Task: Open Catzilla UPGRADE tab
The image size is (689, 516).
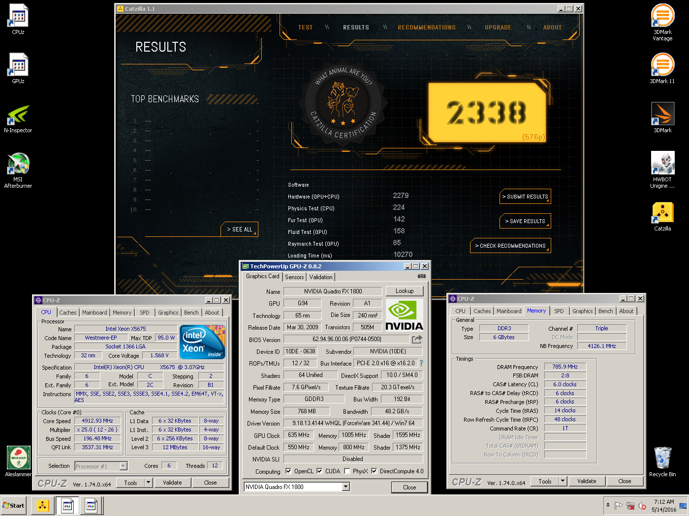Action: 498,28
